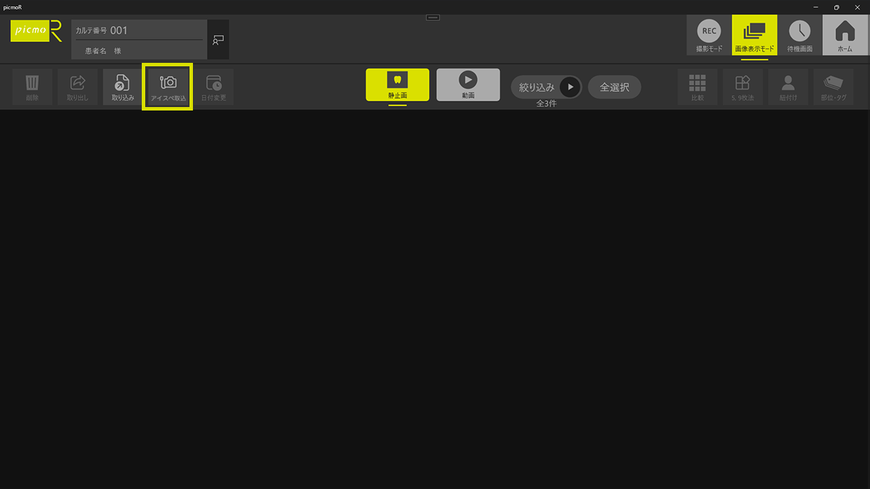870x489 pixels.
Task: Switch to 静止画 still image view
Action: click(x=398, y=85)
